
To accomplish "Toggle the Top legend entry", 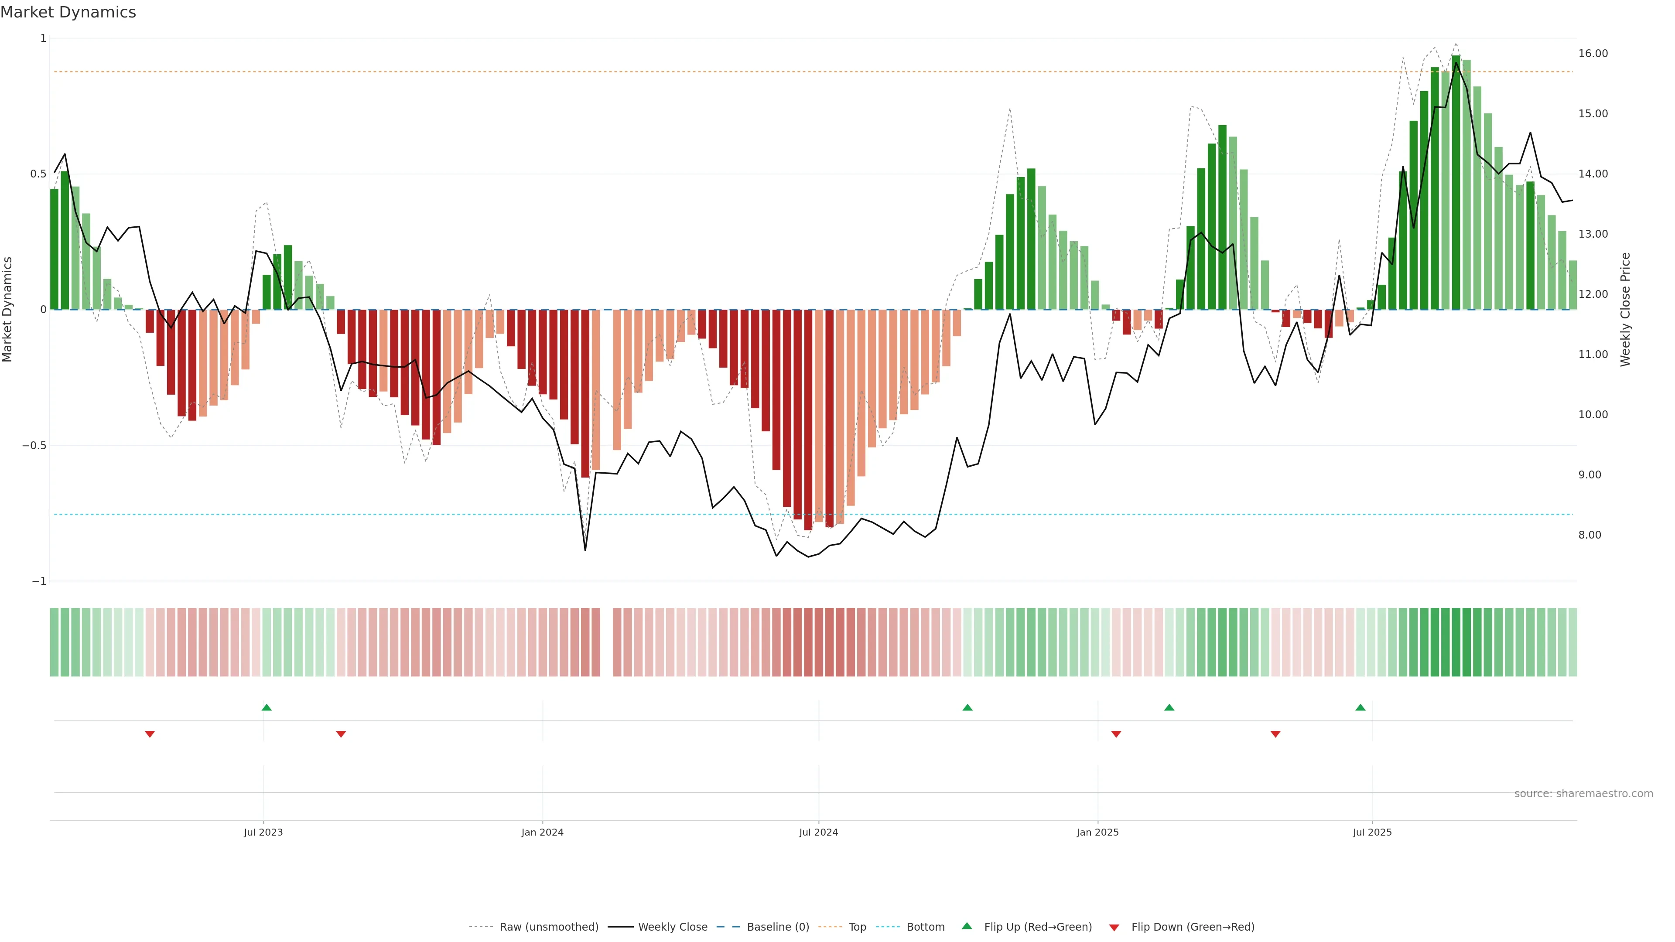I will pos(857,927).
